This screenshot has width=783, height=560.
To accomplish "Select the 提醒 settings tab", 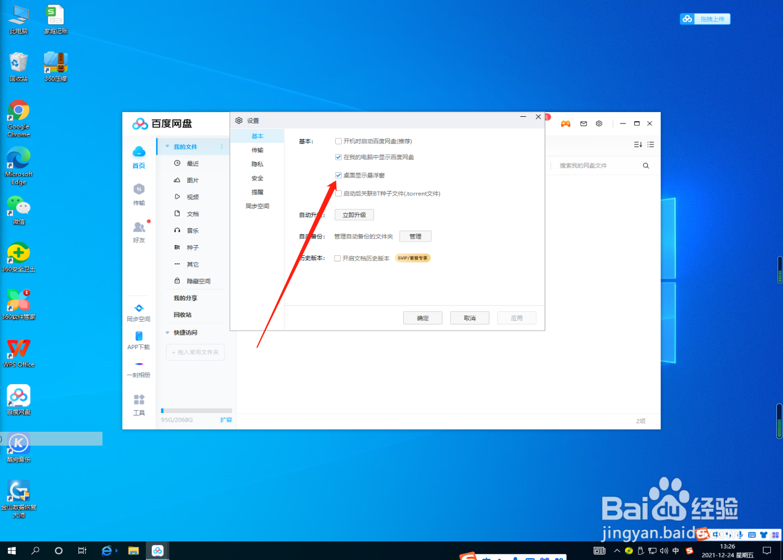I will (x=257, y=192).
